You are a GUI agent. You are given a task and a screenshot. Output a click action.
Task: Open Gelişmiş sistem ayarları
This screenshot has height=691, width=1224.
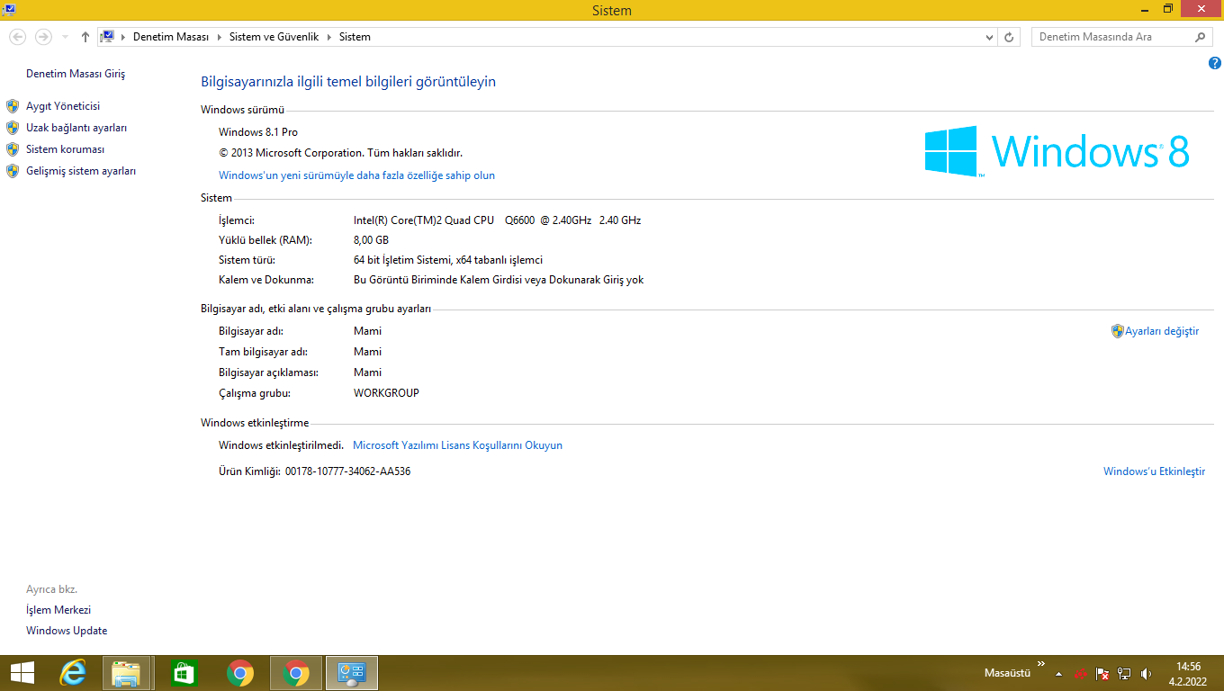point(81,171)
